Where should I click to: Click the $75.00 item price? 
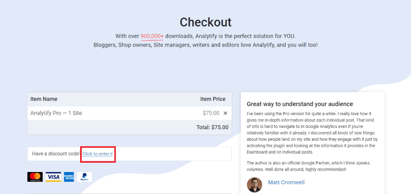[211, 113]
